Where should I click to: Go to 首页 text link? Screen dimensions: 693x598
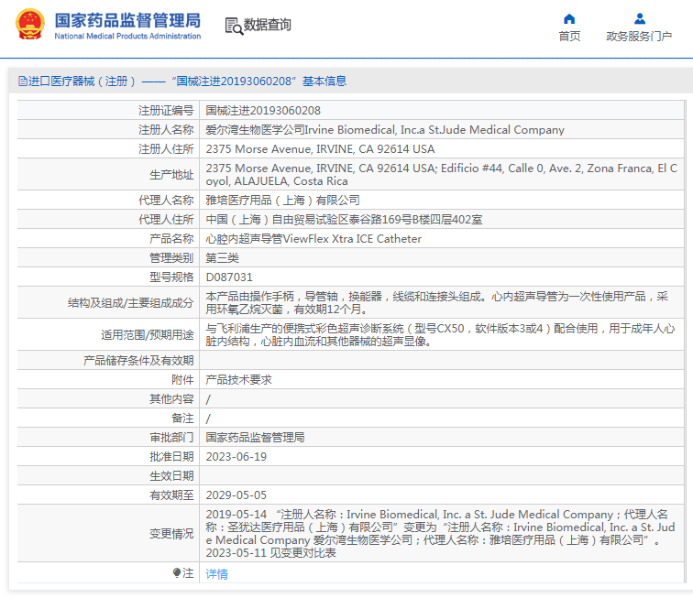pyautogui.click(x=569, y=37)
